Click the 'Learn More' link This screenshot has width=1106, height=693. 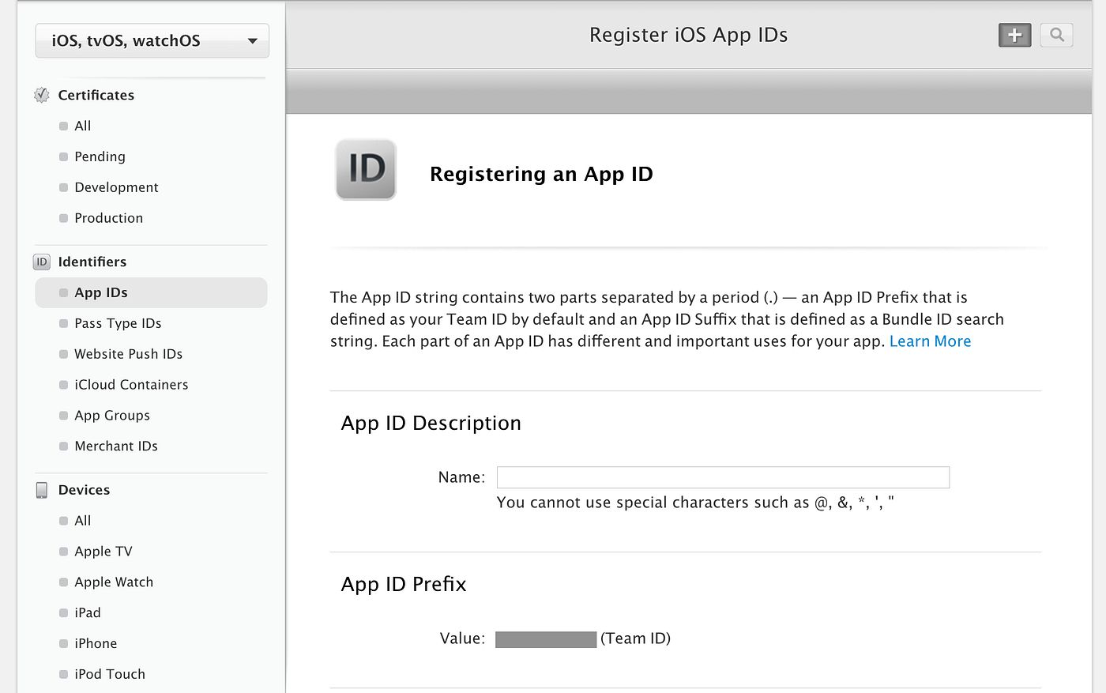coord(930,341)
